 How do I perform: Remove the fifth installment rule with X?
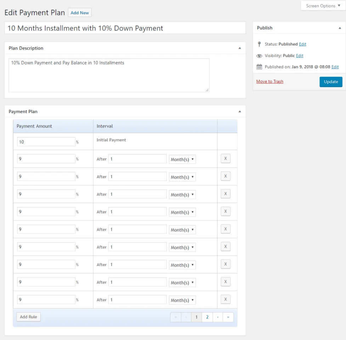pyautogui.click(x=226, y=229)
